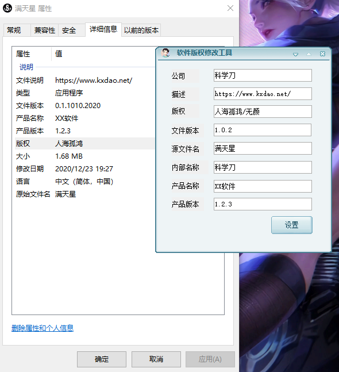
Task: Focus the 文件版本 field showing 1.0.2
Action: (x=263, y=130)
